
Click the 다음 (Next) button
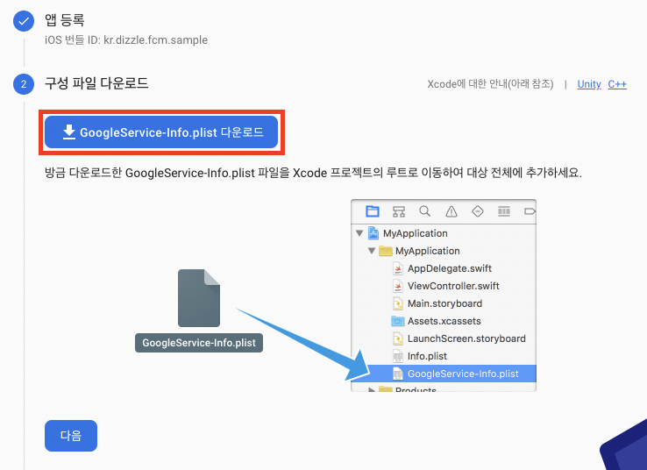click(71, 435)
